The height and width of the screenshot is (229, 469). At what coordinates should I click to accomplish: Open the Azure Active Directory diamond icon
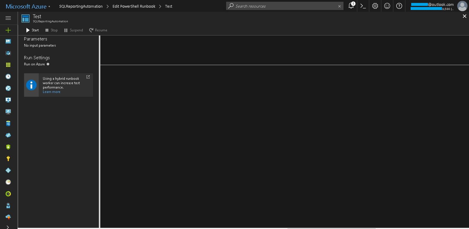(8, 170)
